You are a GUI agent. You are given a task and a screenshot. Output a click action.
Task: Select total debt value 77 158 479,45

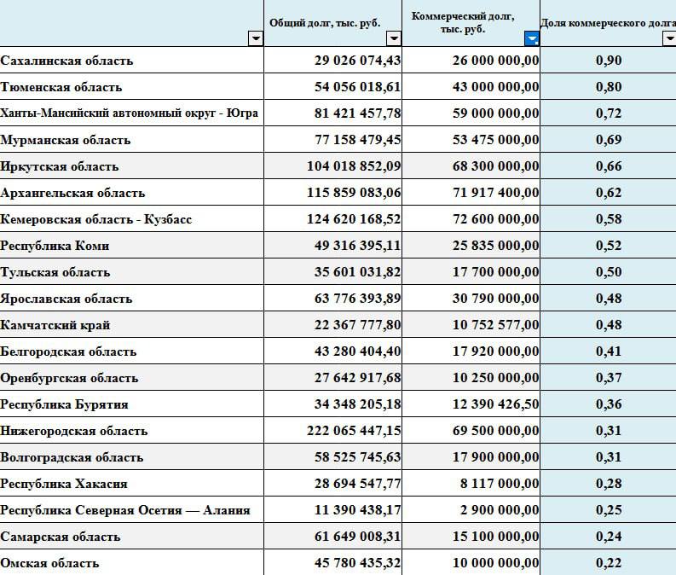tap(332, 139)
